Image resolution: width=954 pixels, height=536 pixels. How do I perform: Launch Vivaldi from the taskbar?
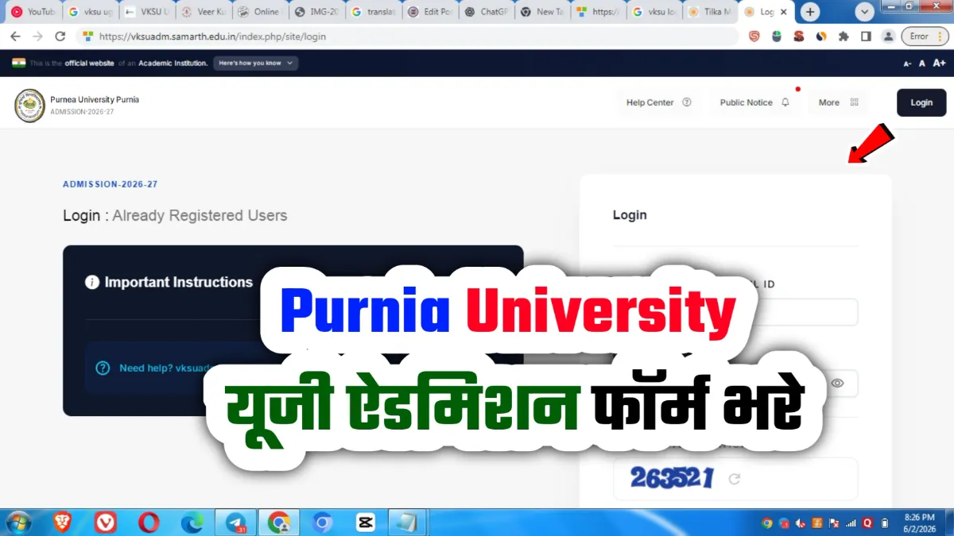[x=105, y=523]
